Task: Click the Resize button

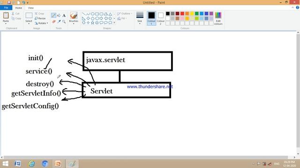Action: (x=40, y=18)
